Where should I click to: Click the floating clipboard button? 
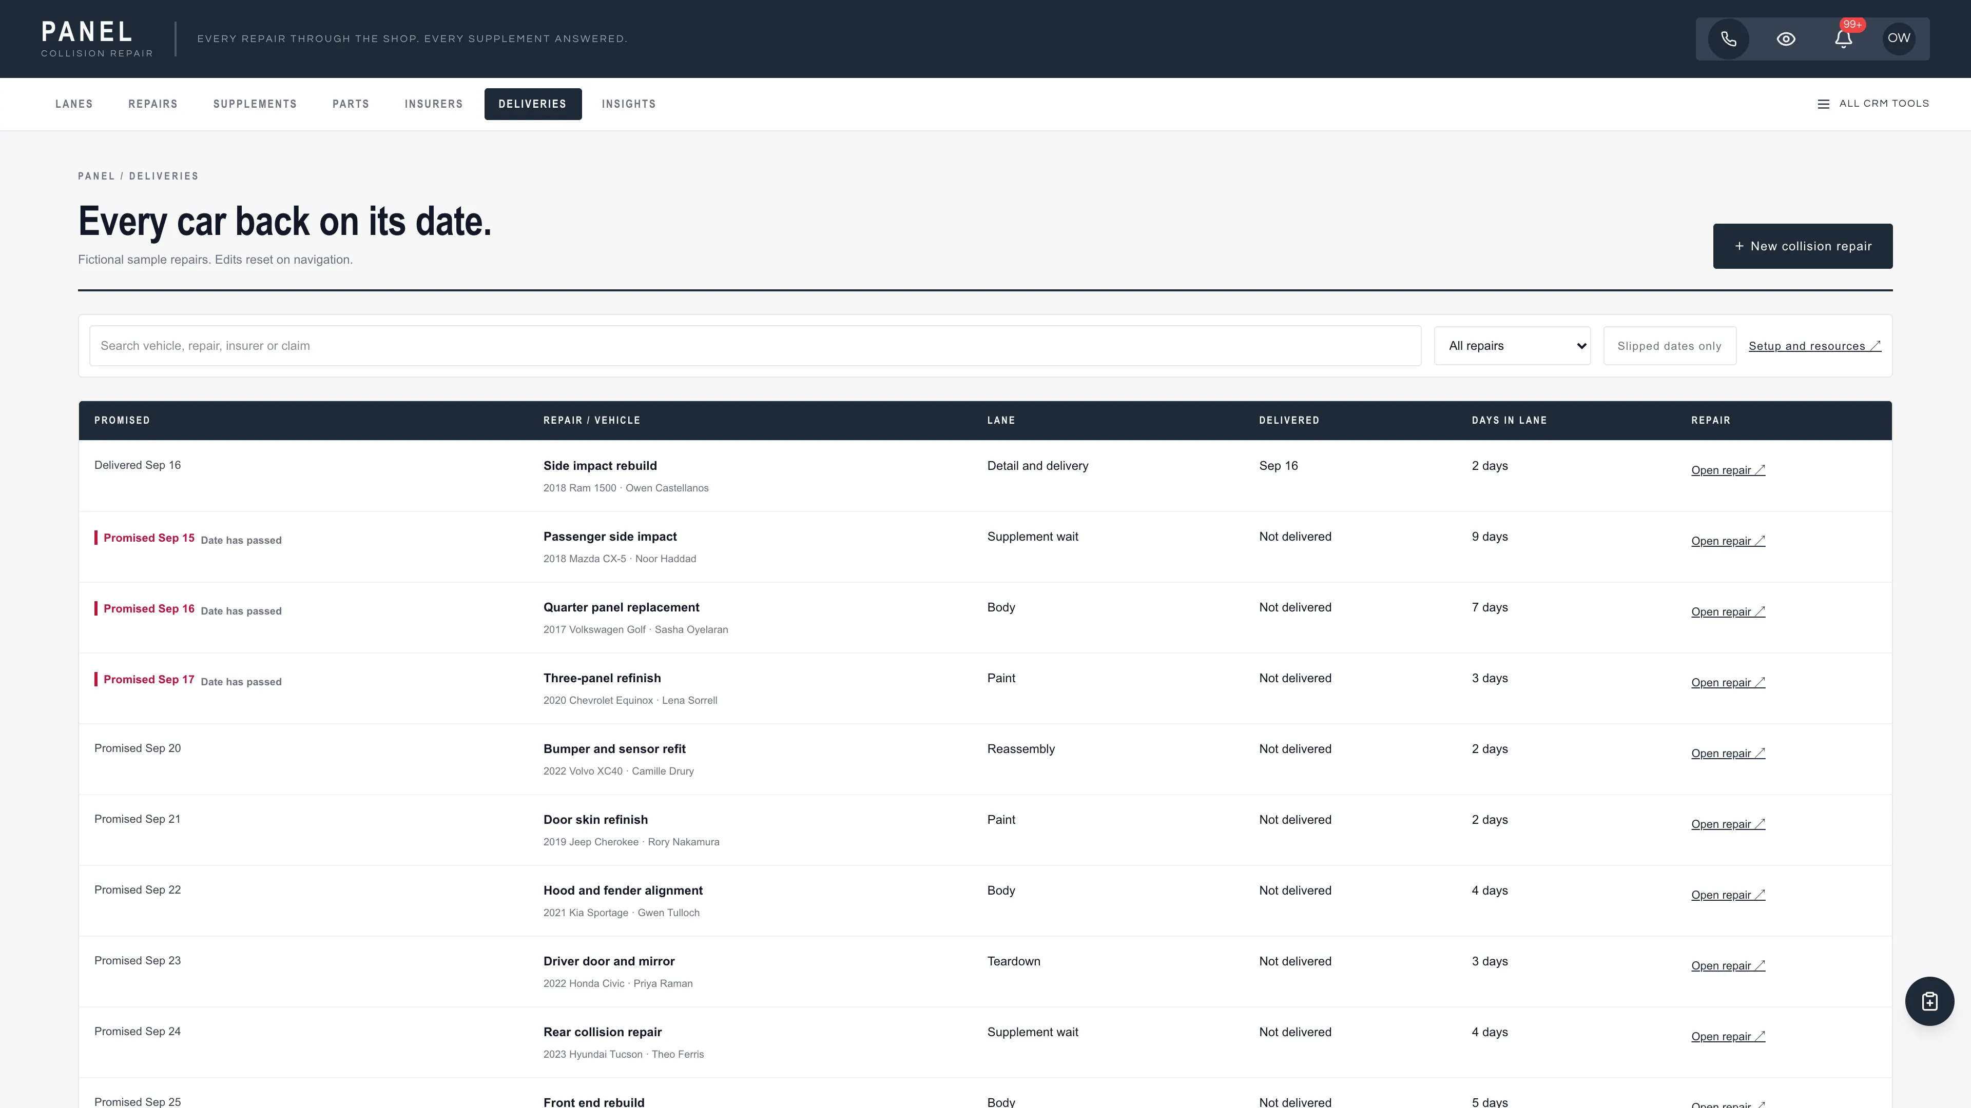tap(1930, 1001)
